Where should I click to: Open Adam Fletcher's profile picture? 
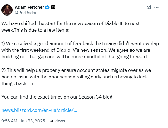tap(7, 10)
